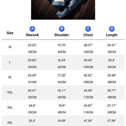
Task: Select the Length column header
Action: point(112,35)
